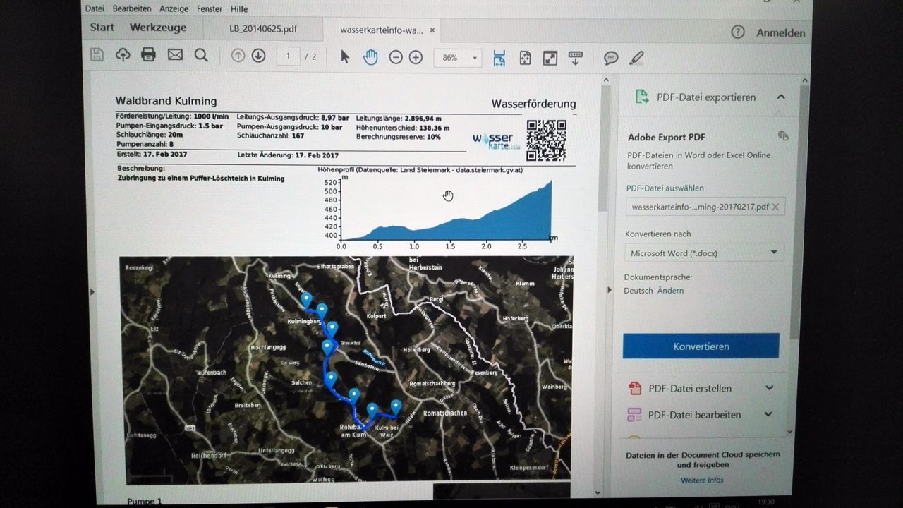The width and height of the screenshot is (903, 508).
Task: Add a comment with speech bubble icon
Action: pos(611,59)
